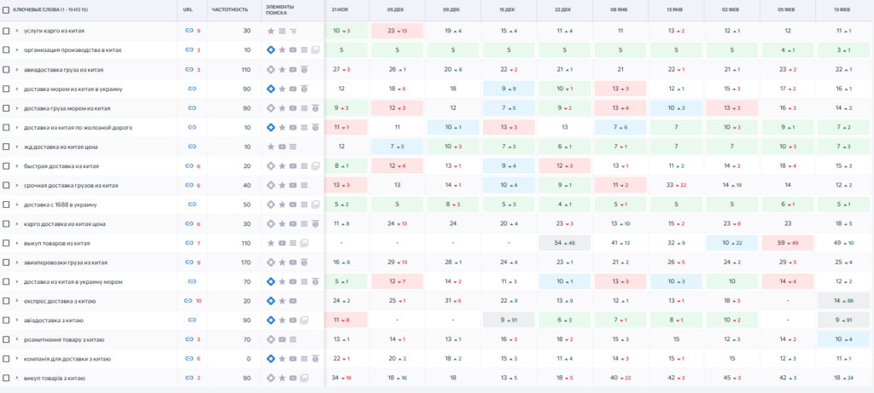Image resolution: width=874 pixels, height=393 pixels.
Task: Click the cell showing 33 down 22
Action: 676,185
